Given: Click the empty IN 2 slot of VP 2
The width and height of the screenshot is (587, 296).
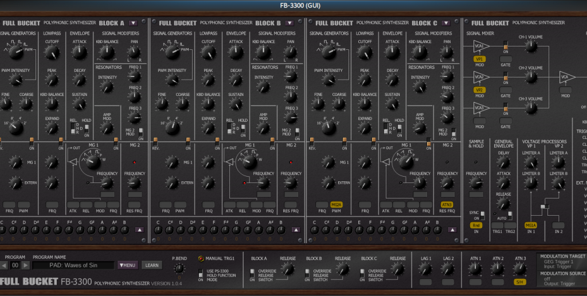Looking at the screenshot, I should point(558,225).
